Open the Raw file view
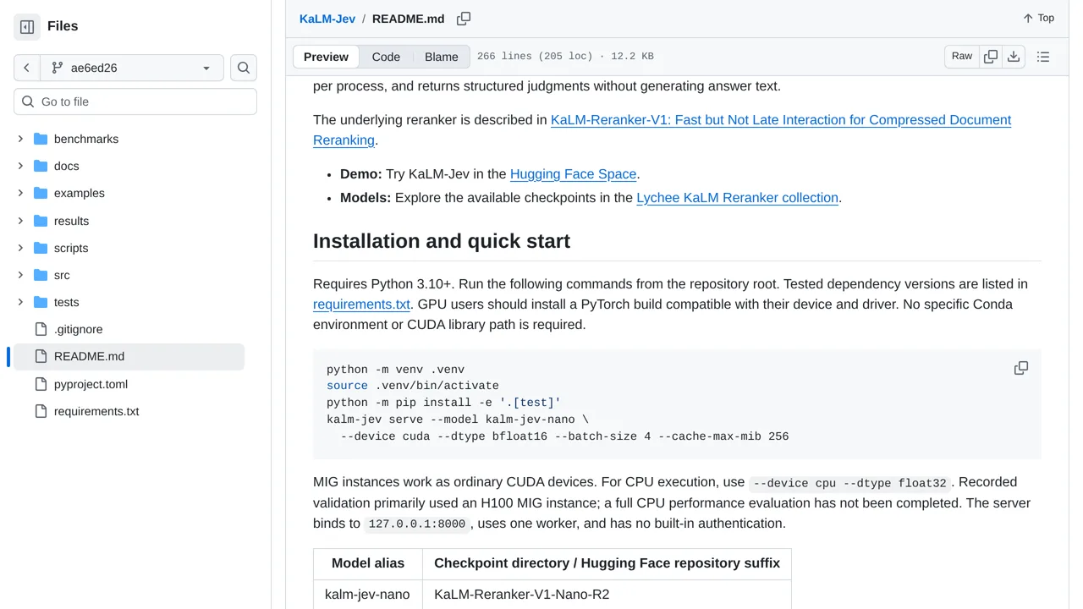Screen dimensions: 1083x609 point(962,56)
